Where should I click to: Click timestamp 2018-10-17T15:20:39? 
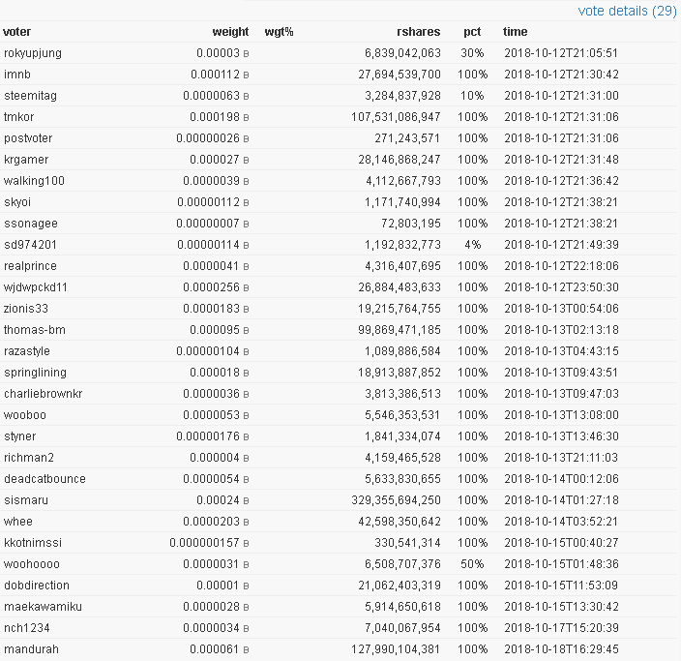[x=561, y=628]
